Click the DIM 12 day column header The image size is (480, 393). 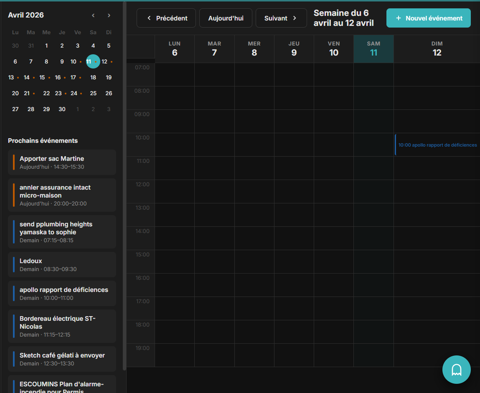(x=437, y=49)
